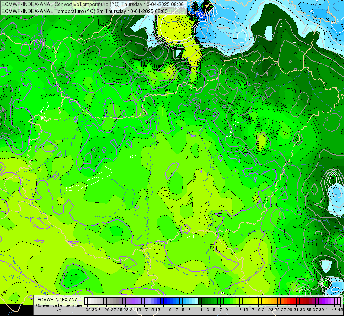Image resolution: width=344 pixels, height=316 pixels.
Task: Click the legend scale value '-9'
Action: [170, 310]
